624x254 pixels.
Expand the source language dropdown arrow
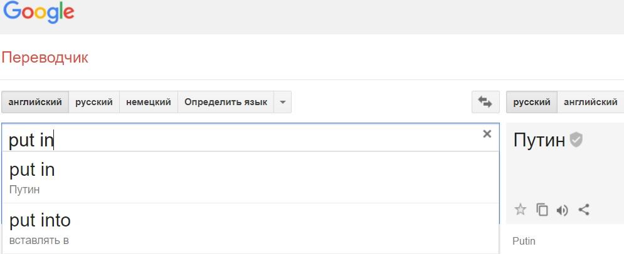283,102
